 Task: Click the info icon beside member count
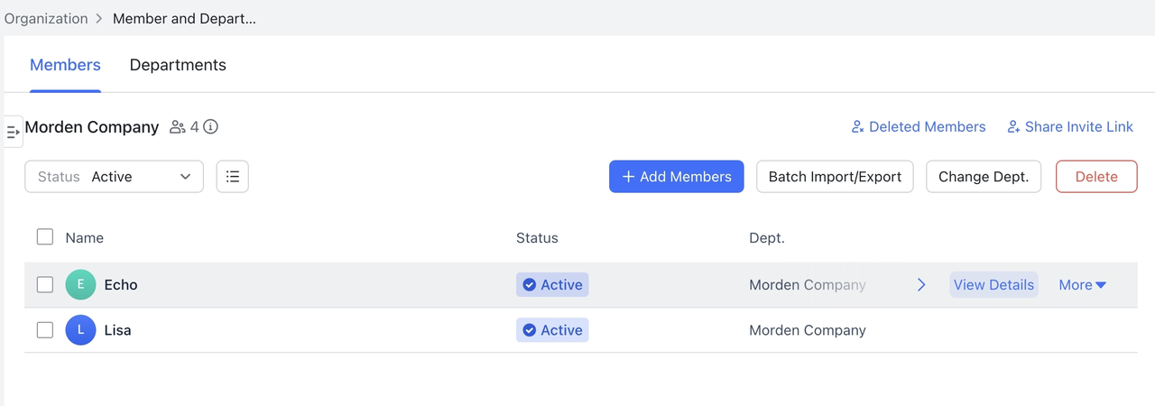tap(210, 127)
